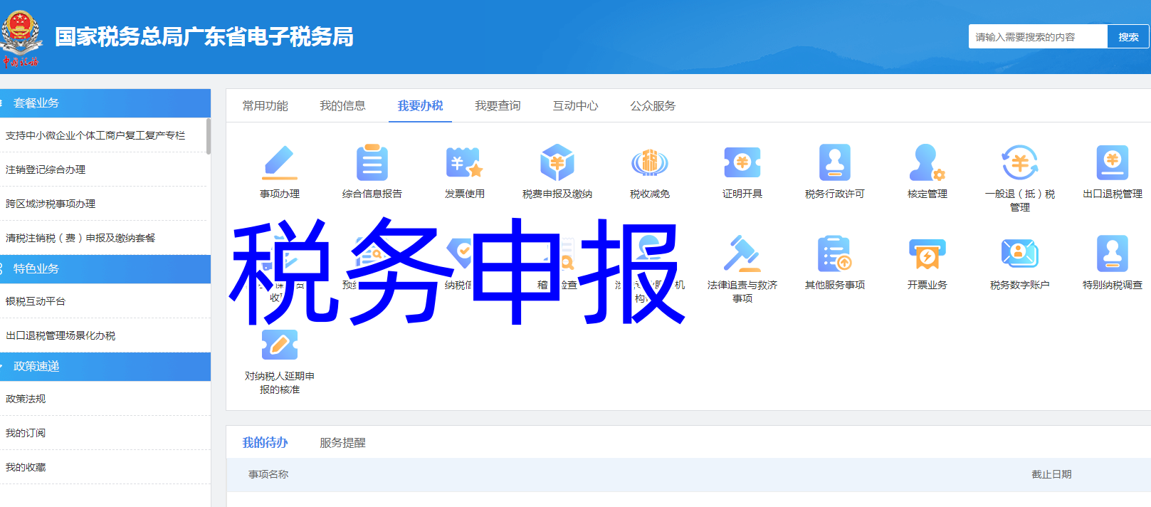Click the 截止日期 column header

[x=1051, y=474]
